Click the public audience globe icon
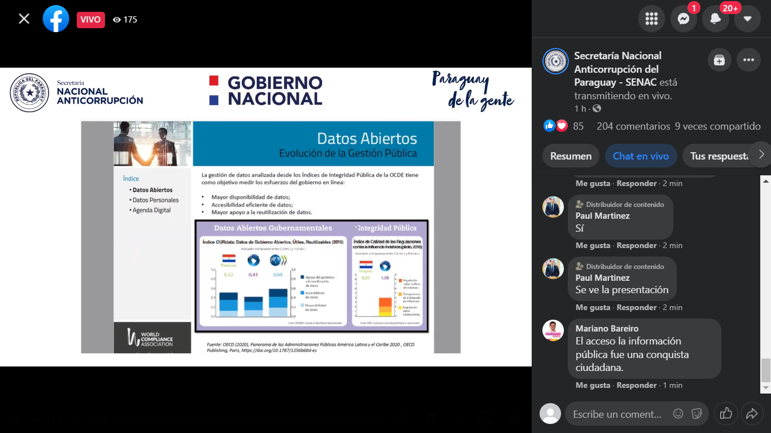The width and height of the screenshot is (771, 433). (x=597, y=108)
